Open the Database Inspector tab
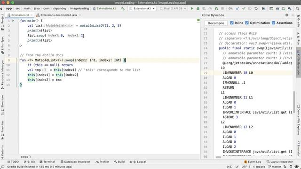The image size is (301, 169). pyautogui.click(x=75, y=161)
